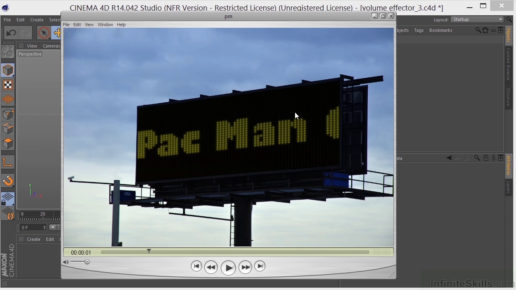Switch to Edges mode
516x290 pixels.
point(8,129)
